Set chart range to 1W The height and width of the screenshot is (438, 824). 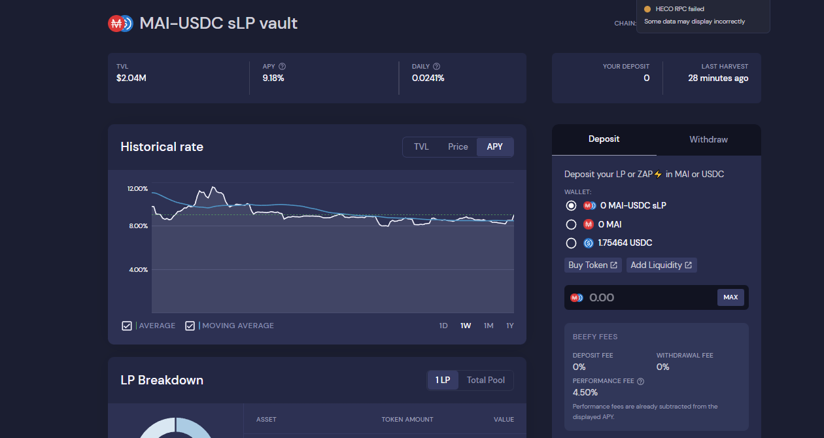pyautogui.click(x=466, y=326)
